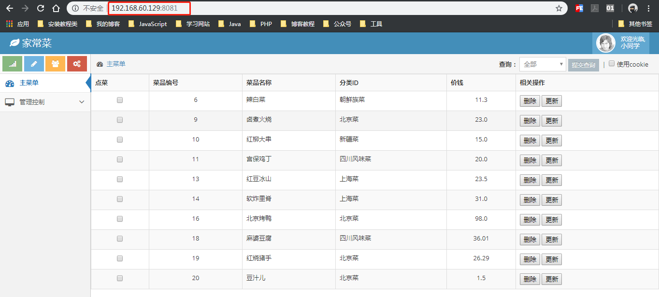Viewport: 659px width, 297px height.
Task: Go to browser home page icon
Action: click(x=56, y=8)
